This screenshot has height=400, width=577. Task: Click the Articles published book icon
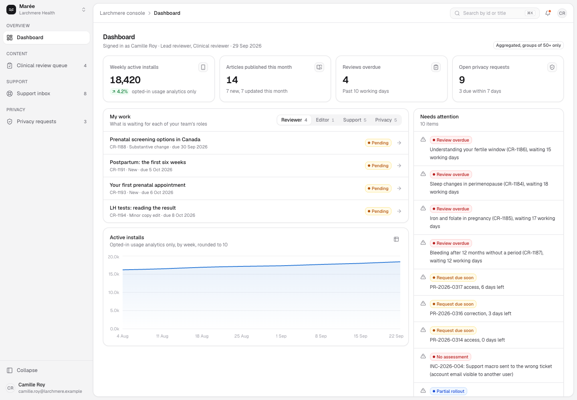tap(319, 67)
